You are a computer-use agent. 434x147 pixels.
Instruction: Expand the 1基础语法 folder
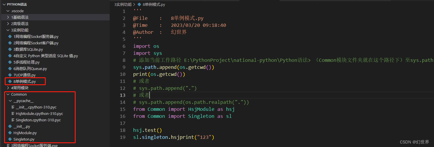click(8, 17)
